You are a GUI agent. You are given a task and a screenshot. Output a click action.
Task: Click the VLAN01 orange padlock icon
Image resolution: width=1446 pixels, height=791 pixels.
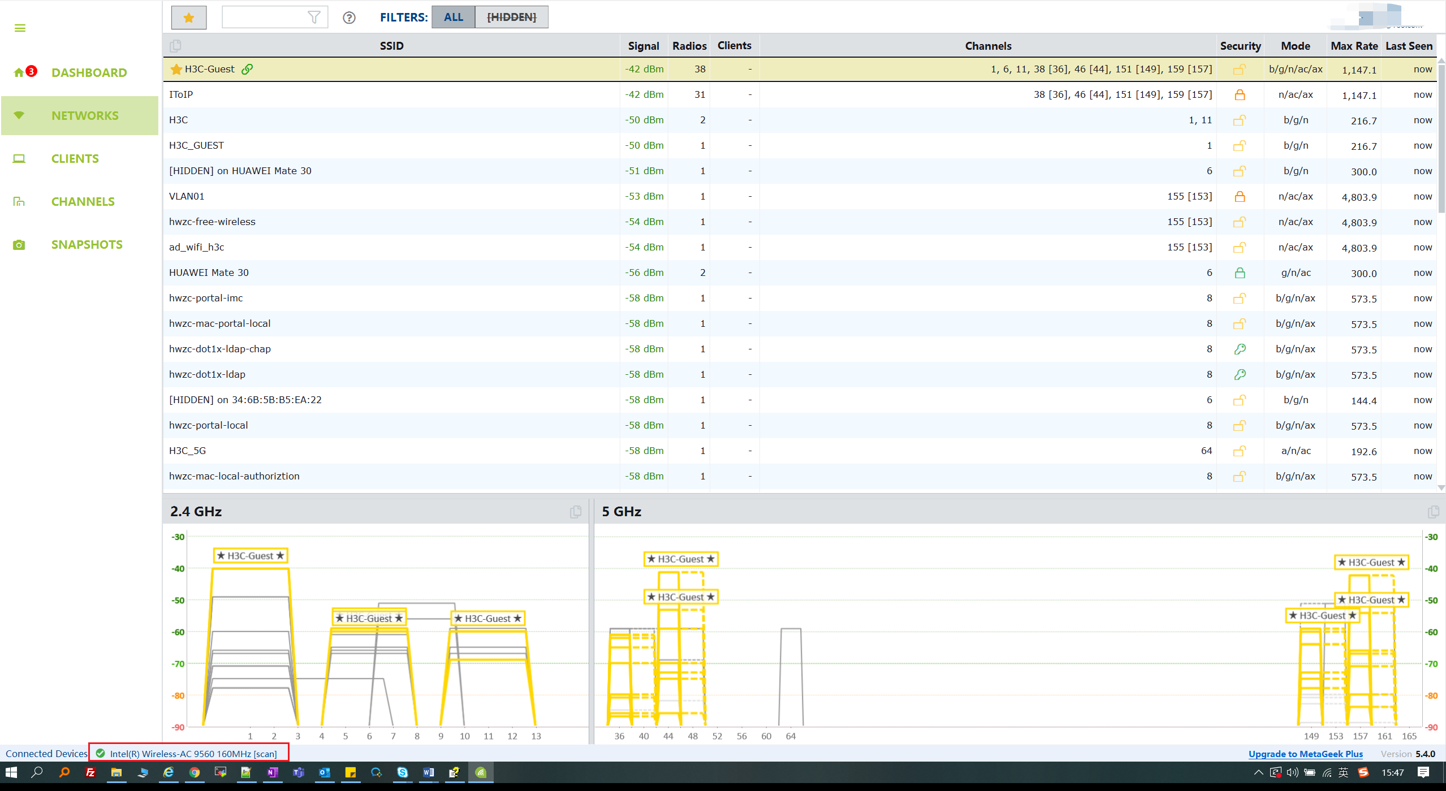coord(1240,196)
